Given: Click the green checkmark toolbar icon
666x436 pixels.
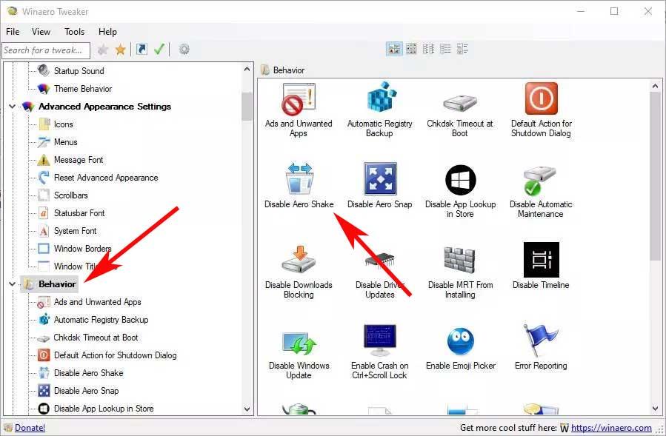Looking at the screenshot, I should point(159,50).
